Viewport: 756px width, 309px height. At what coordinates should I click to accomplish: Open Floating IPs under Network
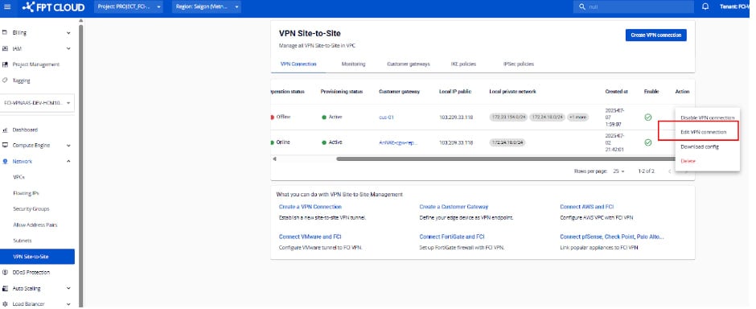click(x=26, y=193)
